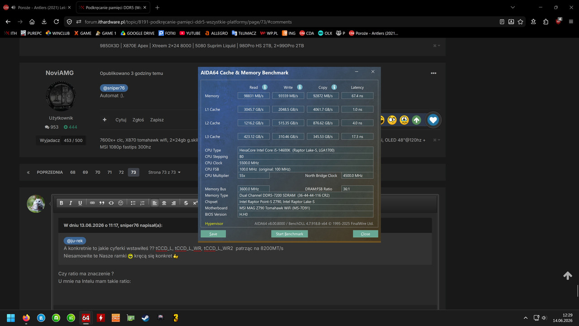Jump back to top with the arrow icon
579x326 pixels.
[x=568, y=275]
